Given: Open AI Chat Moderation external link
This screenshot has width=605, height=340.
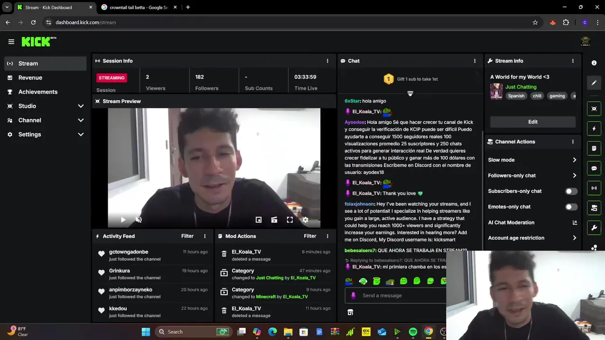Looking at the screenshot, I should click(x=575, y=222).
